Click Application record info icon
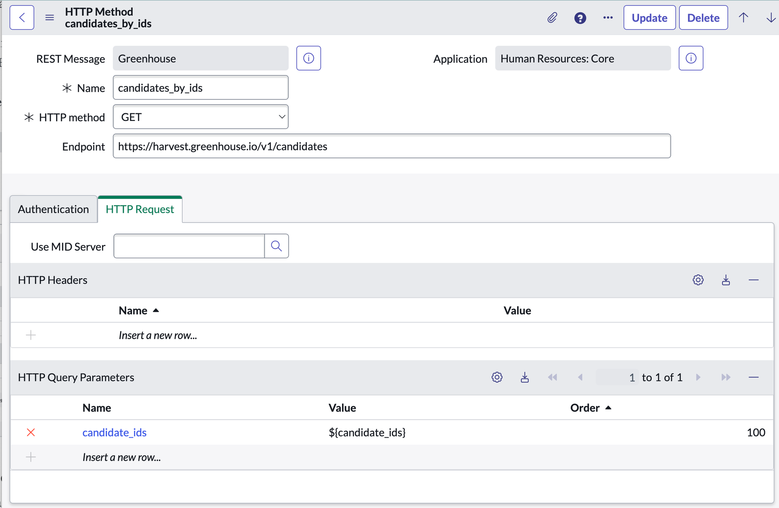 (x=691, y=58)
